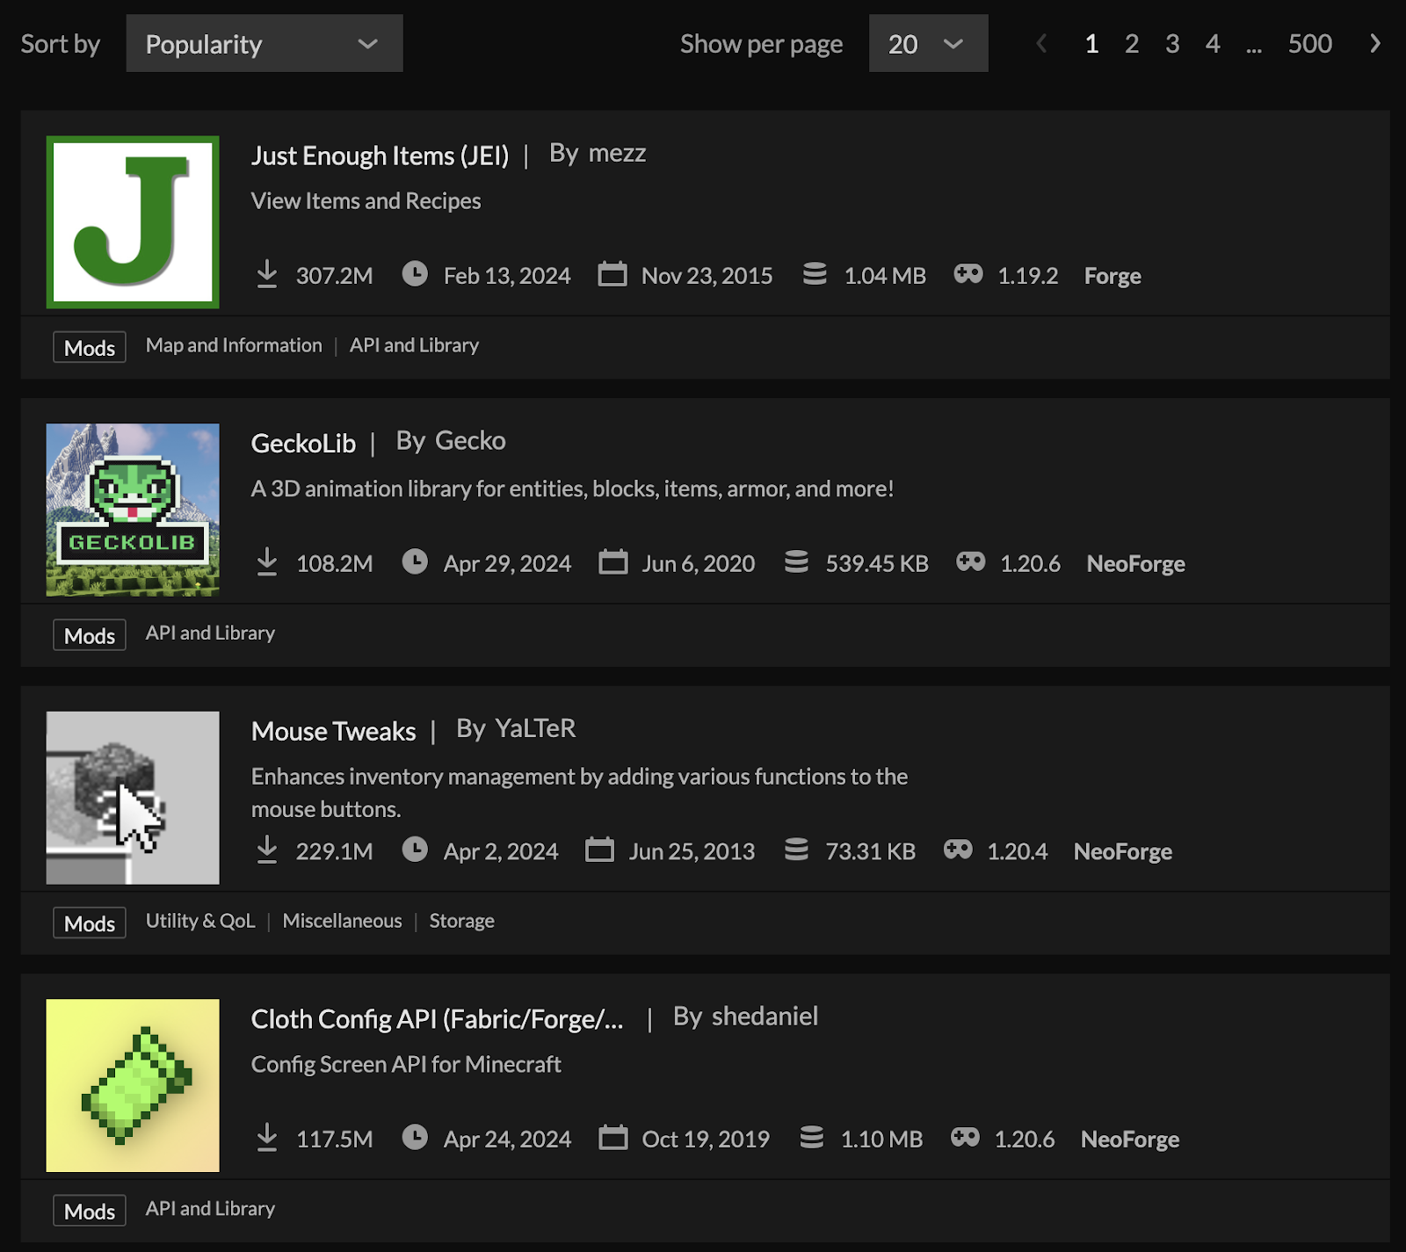Visit author YaLTeR profile
Image resolution: width=1406 pixels, height=1252 pixels.
point(535,728)
